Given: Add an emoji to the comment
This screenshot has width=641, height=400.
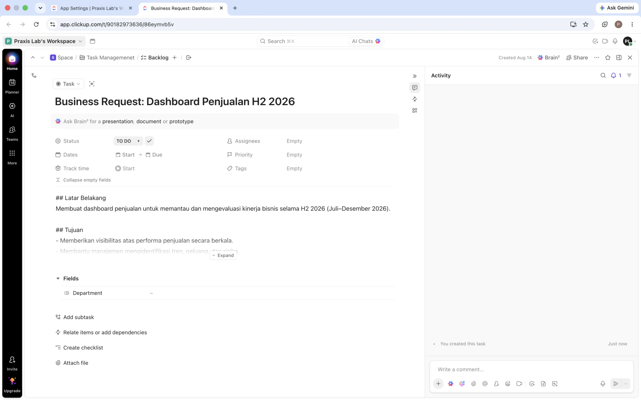Looking at the screenshot, I should click(508, 384).
